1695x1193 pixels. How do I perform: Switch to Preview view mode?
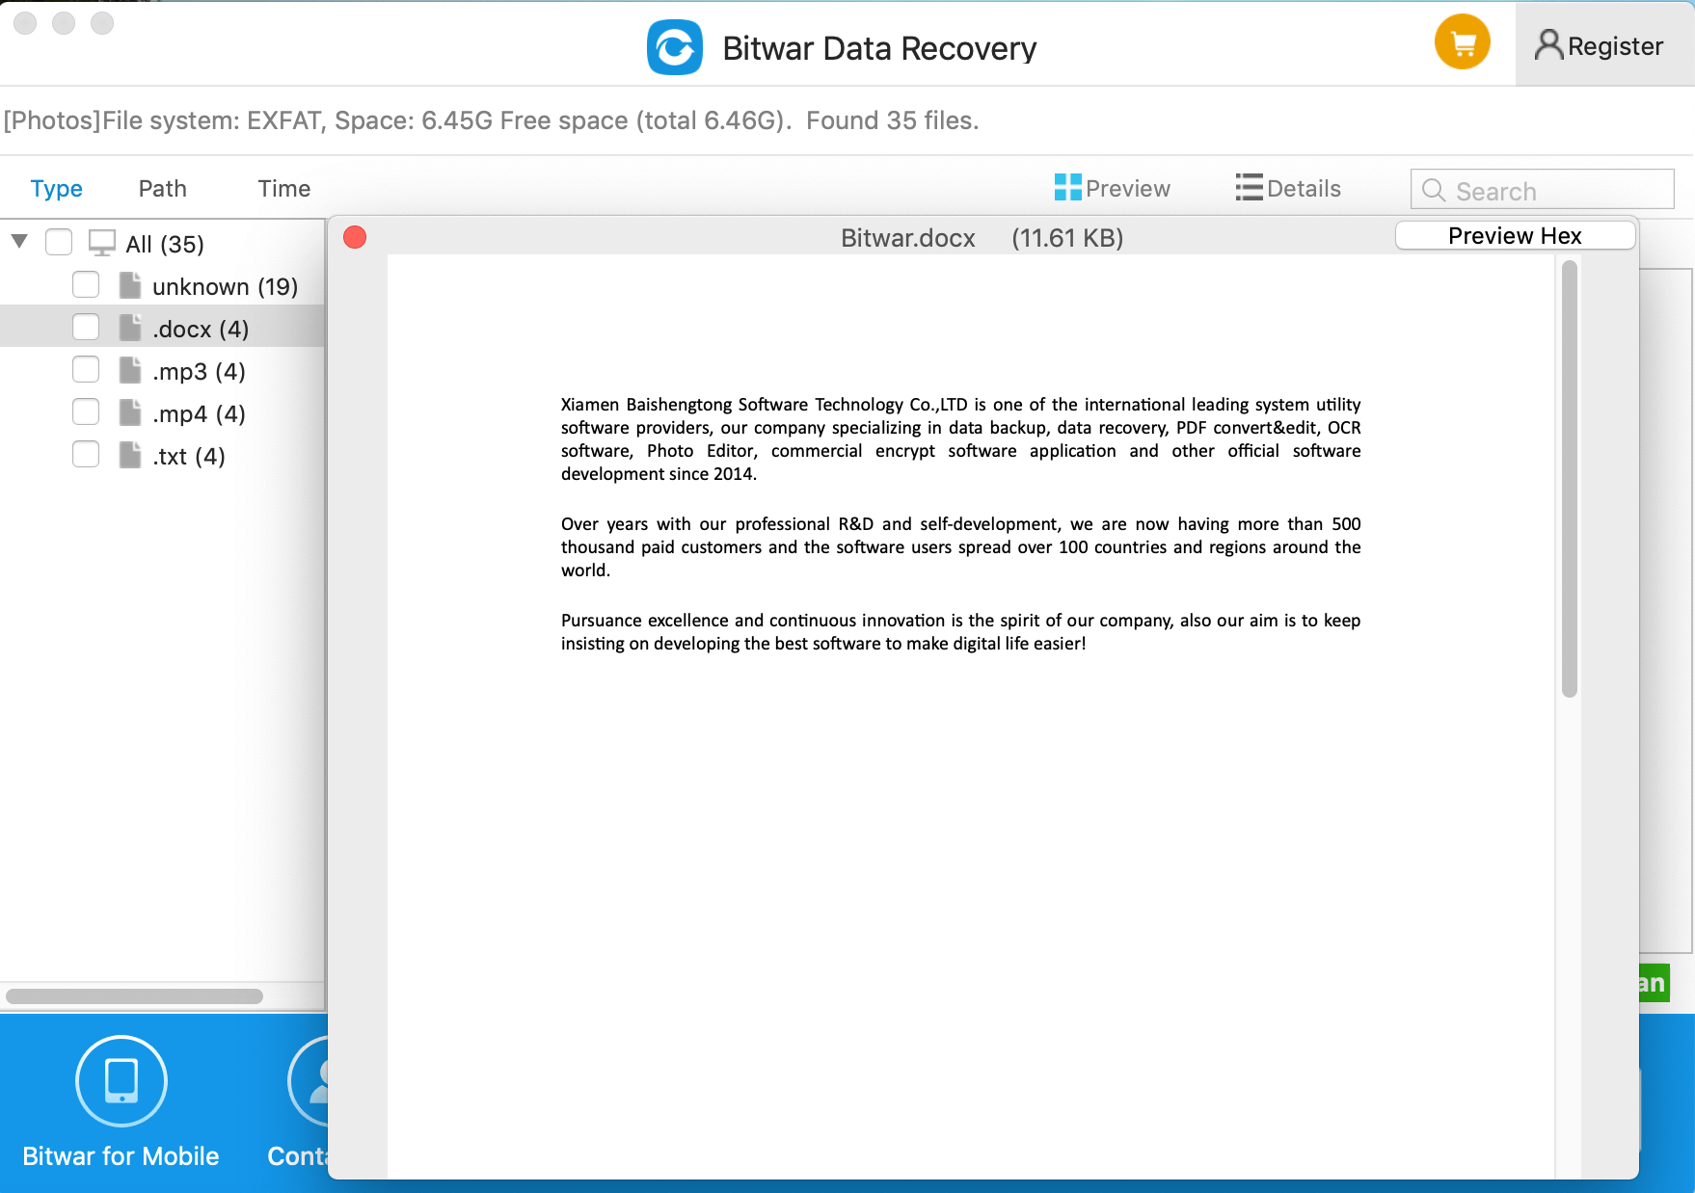[x=1113, y=188]
